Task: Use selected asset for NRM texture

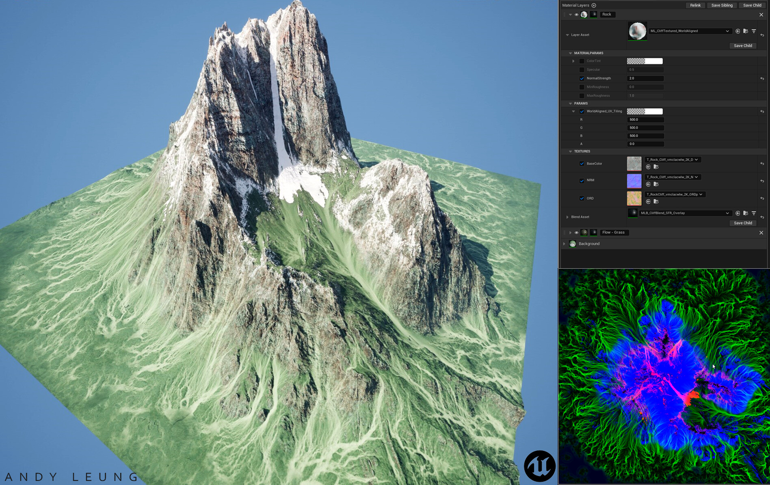Action: (x=648, y=184)
